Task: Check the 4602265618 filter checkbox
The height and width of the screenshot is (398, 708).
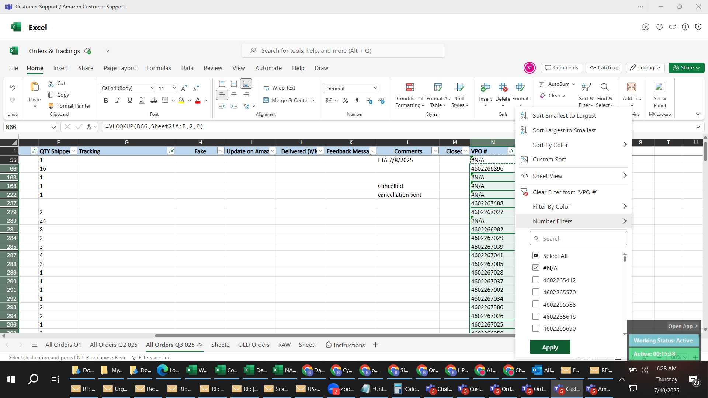Action: [x=536, y=317]
